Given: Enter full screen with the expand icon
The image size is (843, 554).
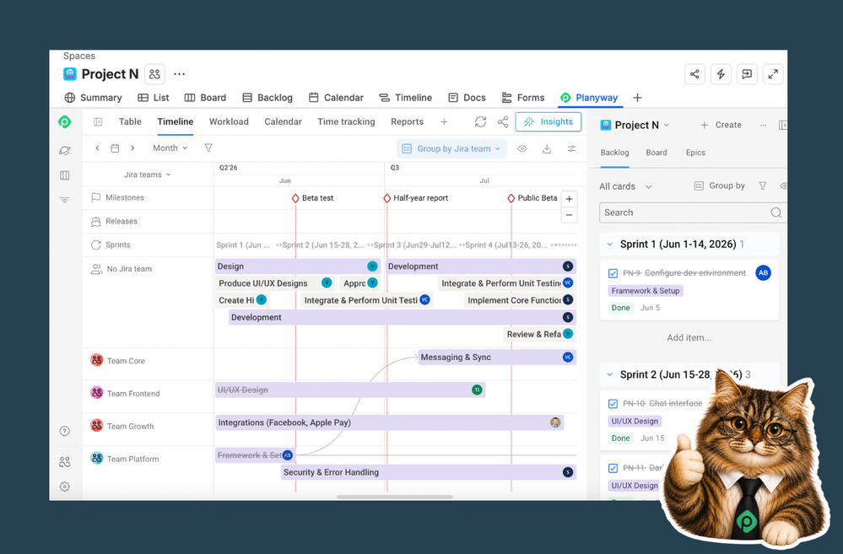Looking at the screenshot, I should coord(773,74).
